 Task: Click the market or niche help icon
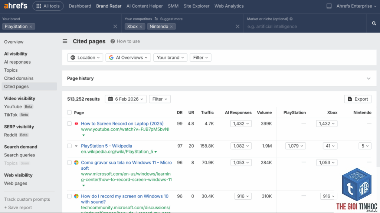291,19
